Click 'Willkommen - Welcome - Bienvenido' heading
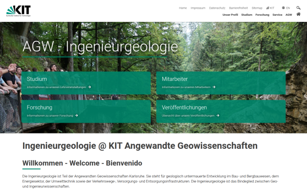The width and height of the screenshot is (307, 191). click(x=82, y=163)
